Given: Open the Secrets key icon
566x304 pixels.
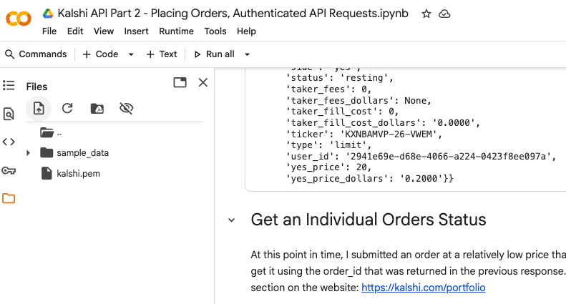Looking at the screenshot, I should [x=9, y=170].
